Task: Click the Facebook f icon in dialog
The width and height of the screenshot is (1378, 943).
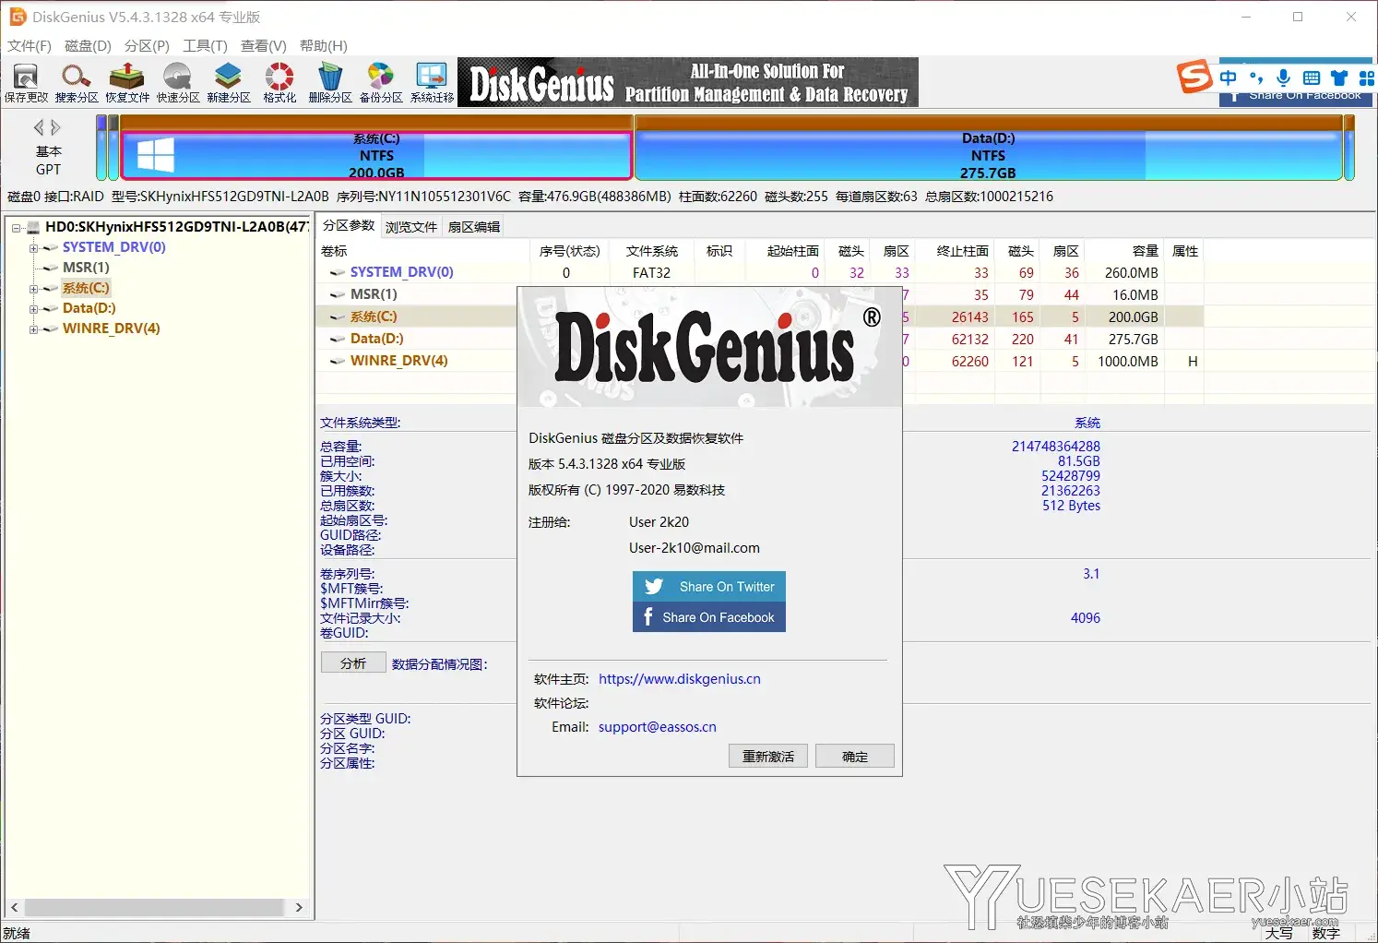Action: pos(647,616)
